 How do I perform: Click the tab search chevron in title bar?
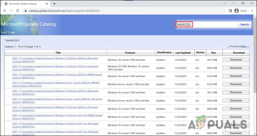point(224,3)
